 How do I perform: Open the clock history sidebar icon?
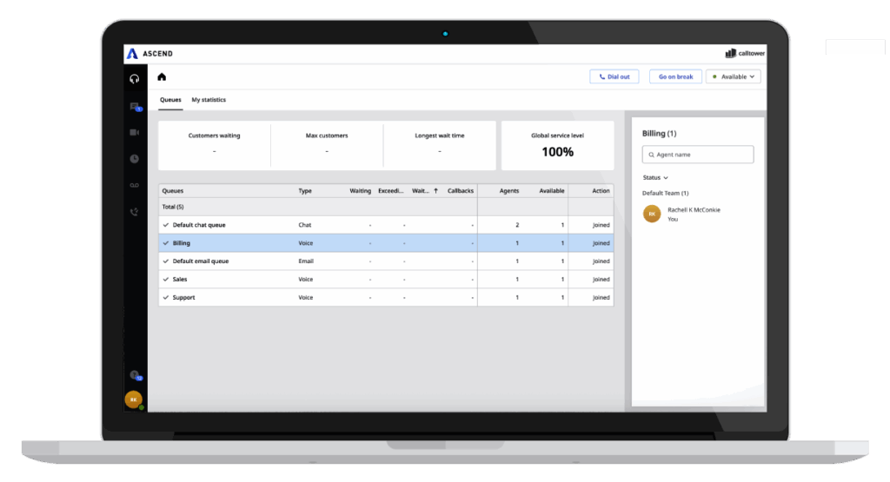pyautogui.click(x=134, y=159)
